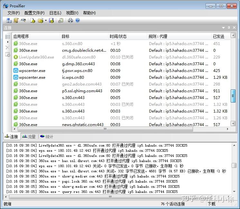Click the printer toolbar icon
240x209 pixels.
click(70, 20)
